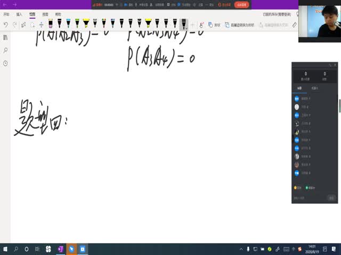This screenshot has width=341, height=255.
Task: Select the shapes tool
Action: (x=214, y=25)
